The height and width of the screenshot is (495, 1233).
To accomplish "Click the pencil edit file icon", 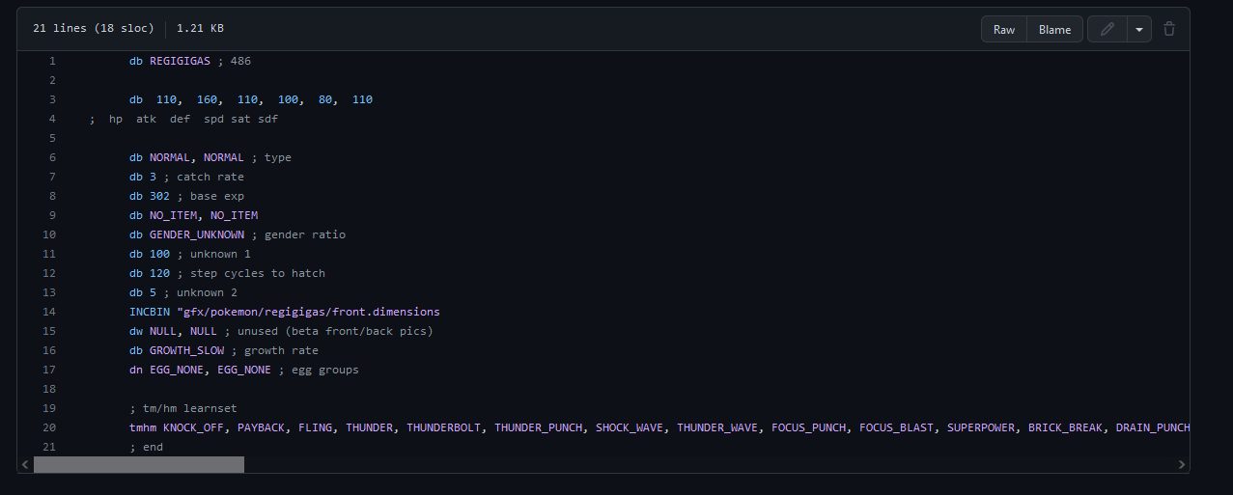I will click(1107, 29).
